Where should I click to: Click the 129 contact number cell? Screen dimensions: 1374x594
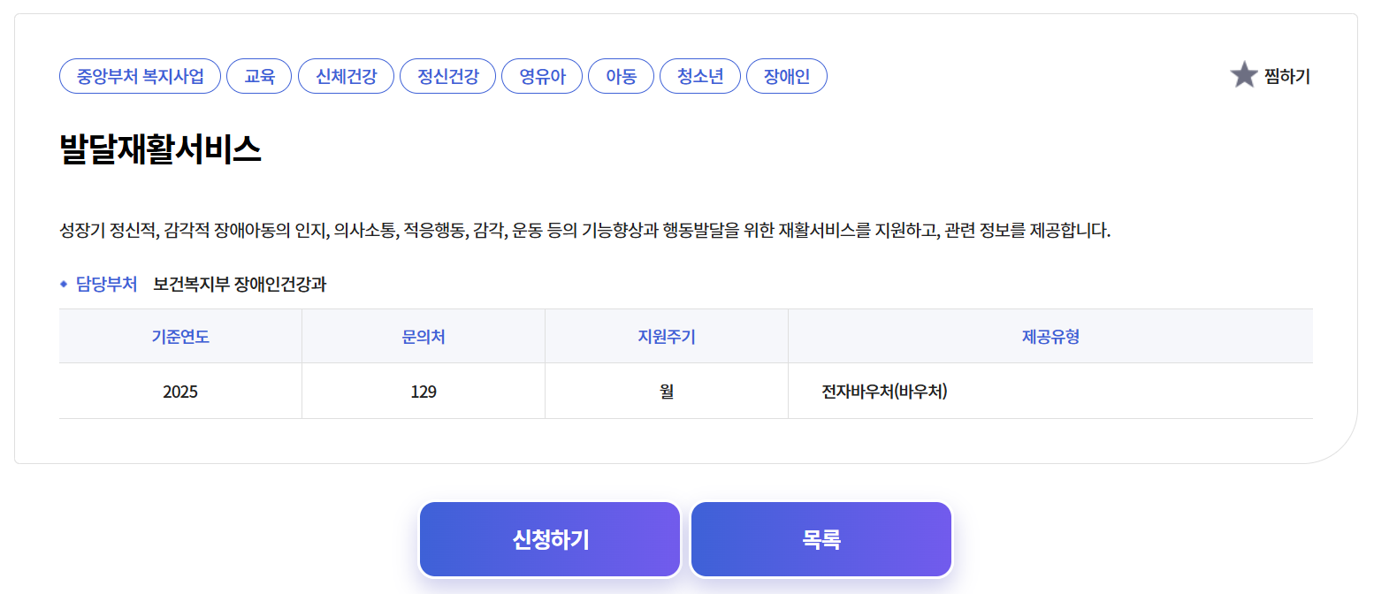pyautogui.click(x=423, y=391)
